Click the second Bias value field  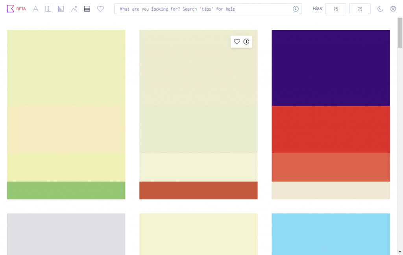tap(360, 9)
